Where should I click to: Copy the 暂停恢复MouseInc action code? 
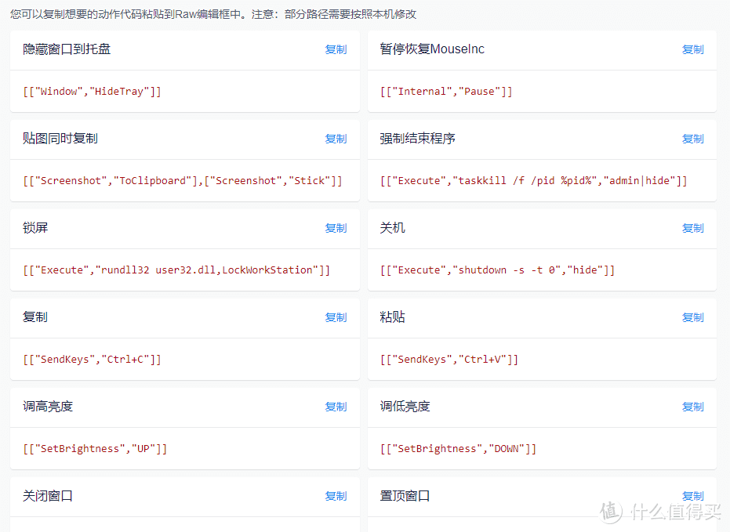tap(693, 49)
